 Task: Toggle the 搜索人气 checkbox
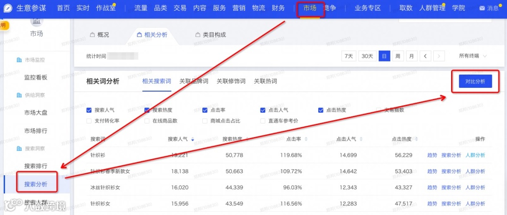[x=89, y=110]
